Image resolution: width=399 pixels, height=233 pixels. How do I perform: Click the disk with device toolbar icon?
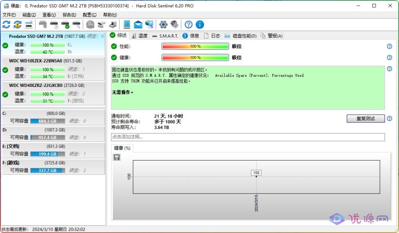[x=113, y=25]
